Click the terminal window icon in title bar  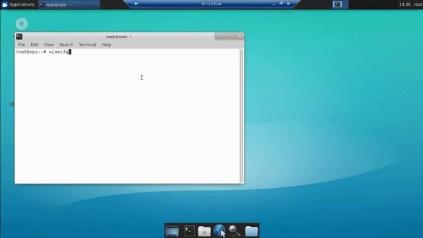(x=19, y=36)
